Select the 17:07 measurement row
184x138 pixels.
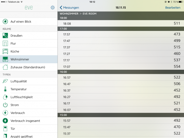coord(121,66)
